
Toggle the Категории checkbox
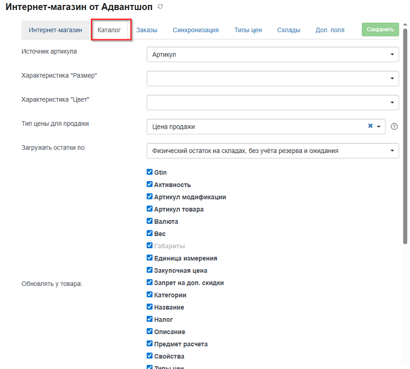pos(150,294)
